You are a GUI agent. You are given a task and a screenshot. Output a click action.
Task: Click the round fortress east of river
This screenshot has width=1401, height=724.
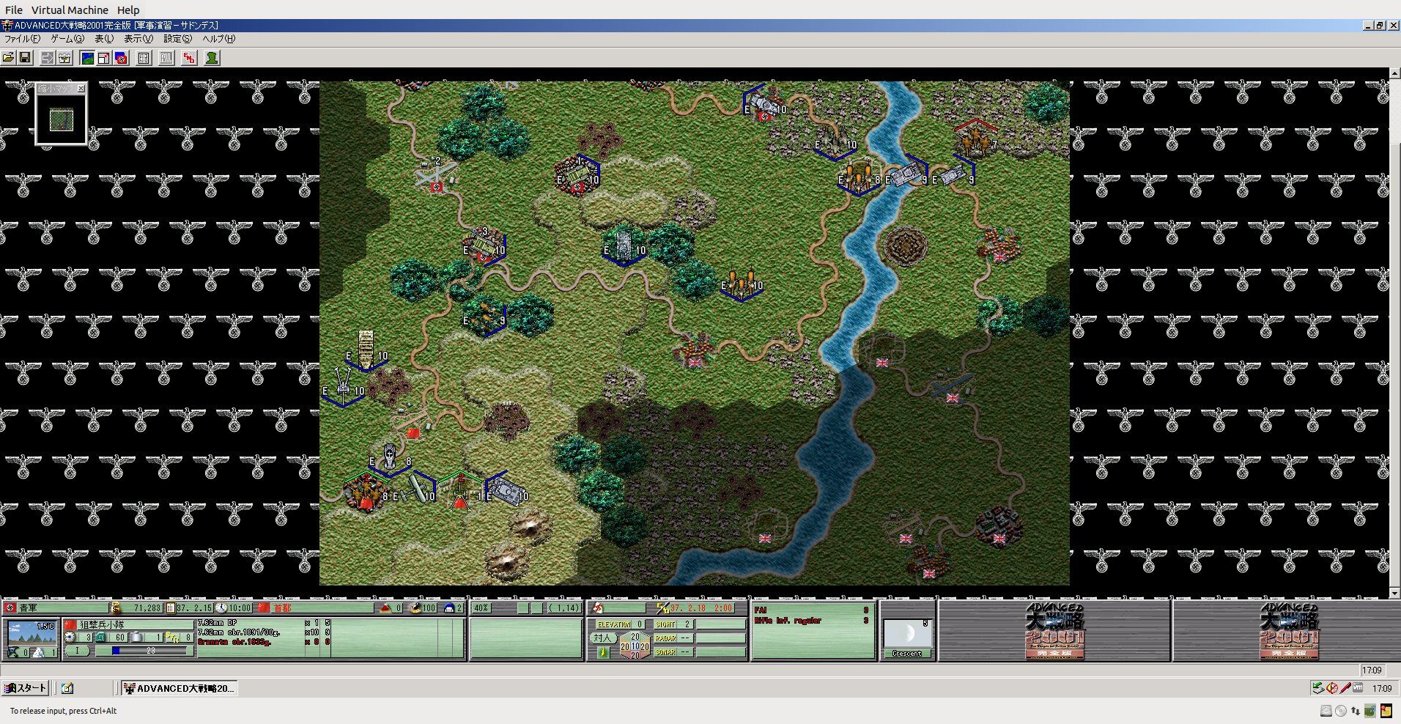[905, 246]
